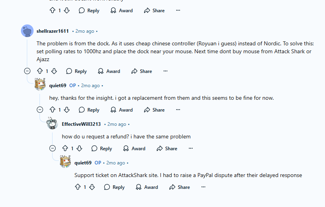The image size is (325, 207).
Task: Give Award to quiet69's PayPal dispute comment
Action: coord(147,187)
